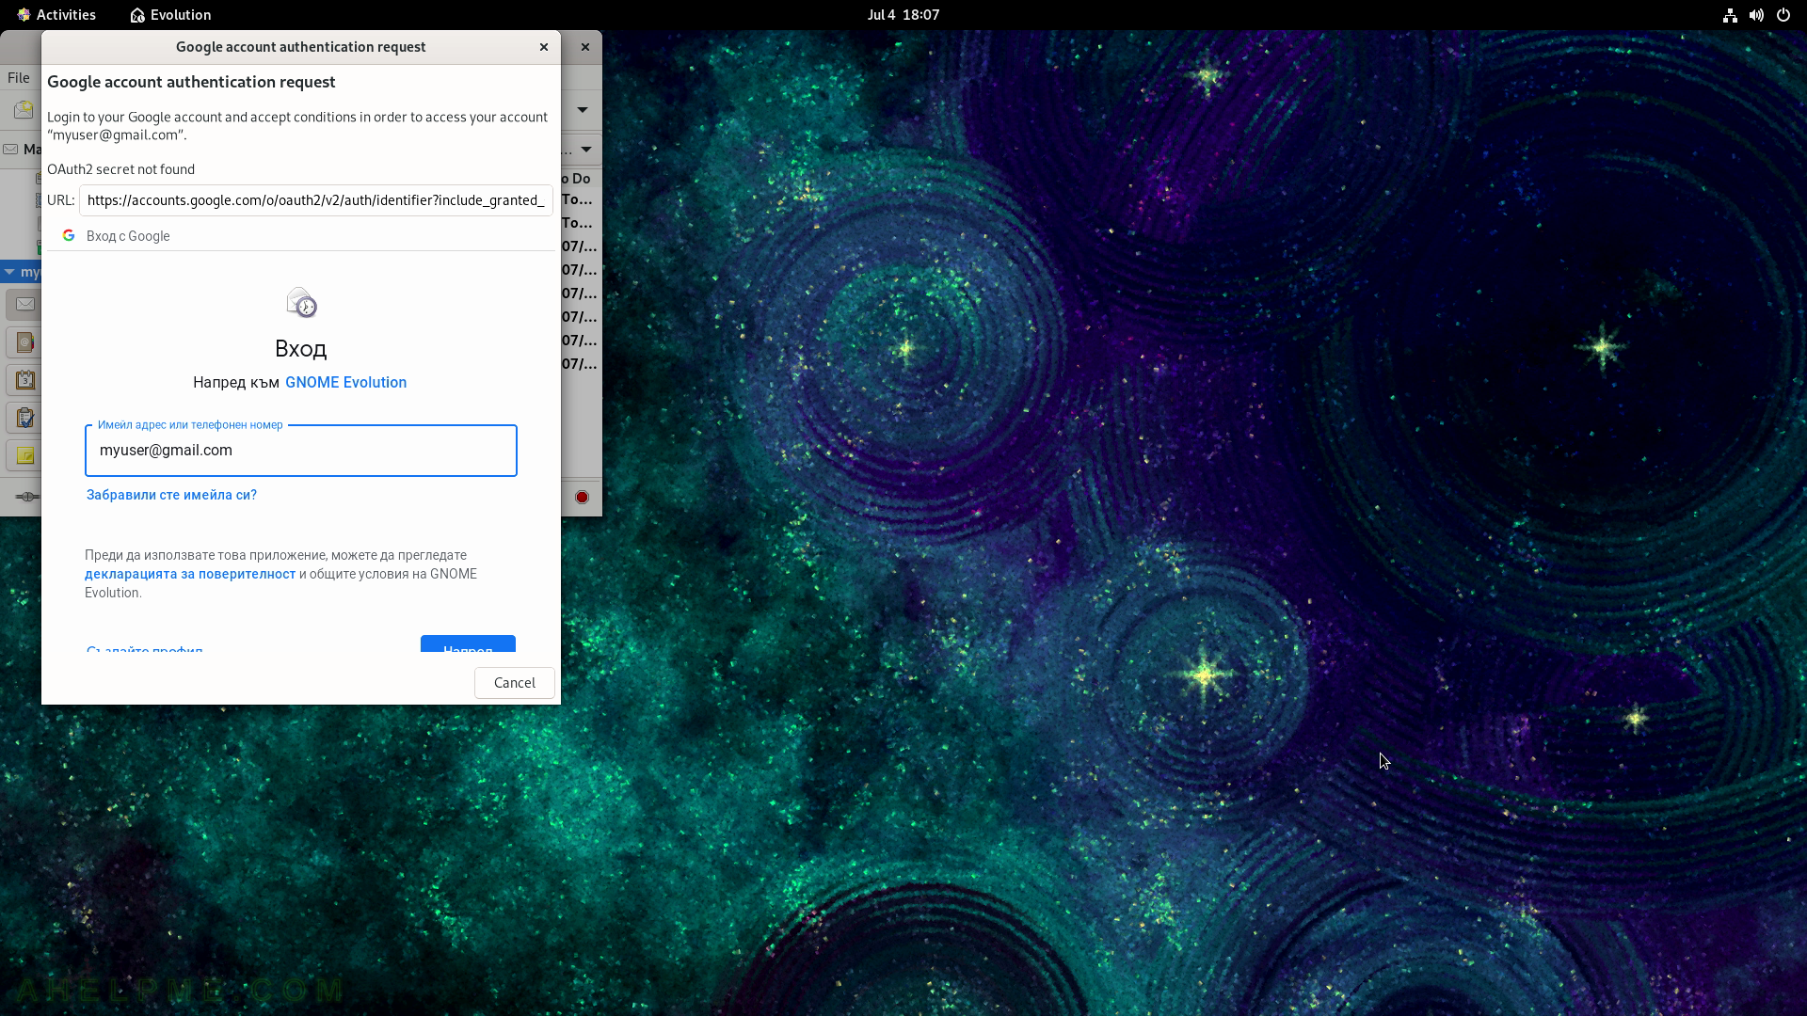Close the Evolution window behind the dialog
This screenshot has height=1016, width=1807.
[x=585, y=47]
